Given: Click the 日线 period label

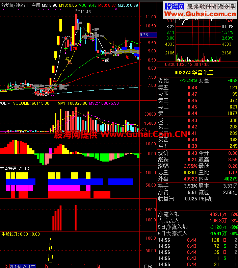Looking at the screenshot, I should [148, 266].
